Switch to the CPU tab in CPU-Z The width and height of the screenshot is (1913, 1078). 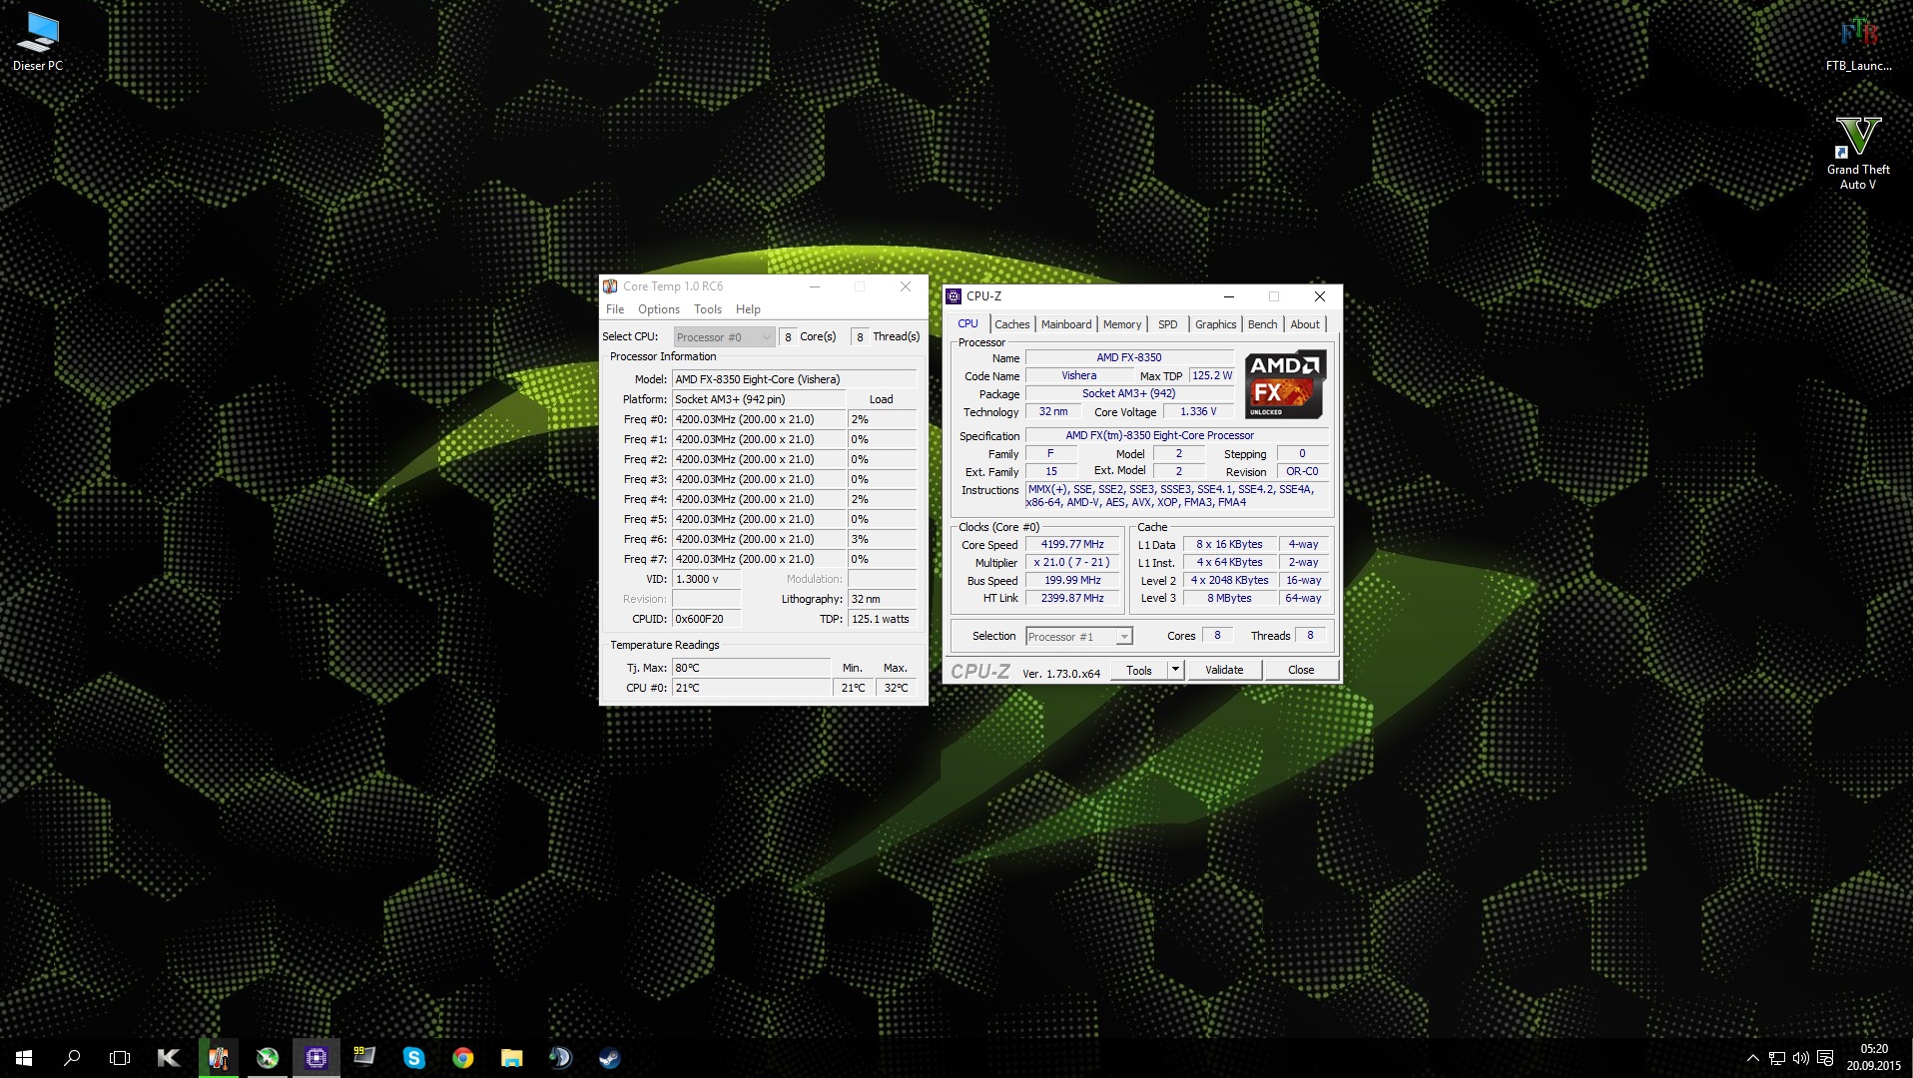(967, 323)
